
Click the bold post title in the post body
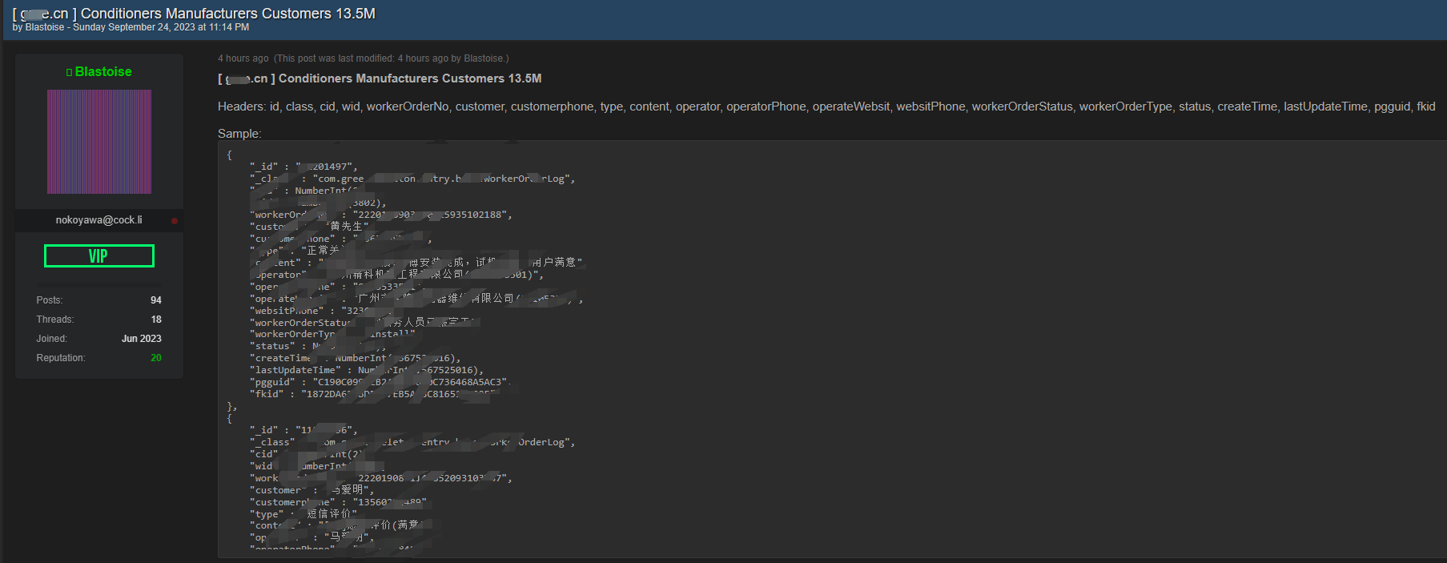click(x=380, y=78)
